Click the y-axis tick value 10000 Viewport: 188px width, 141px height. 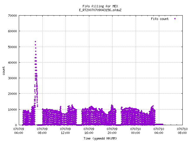(12, 110)
